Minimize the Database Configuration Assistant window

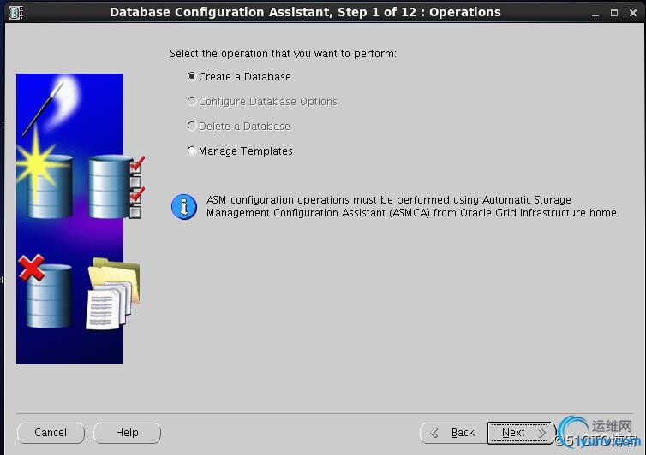595,13
